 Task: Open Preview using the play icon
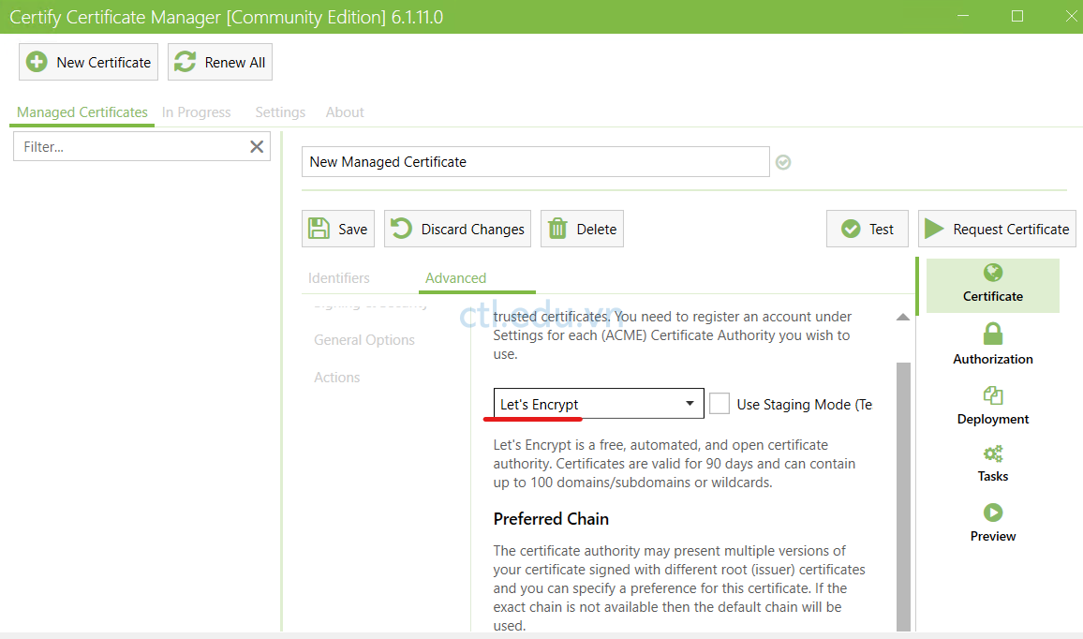992,513
